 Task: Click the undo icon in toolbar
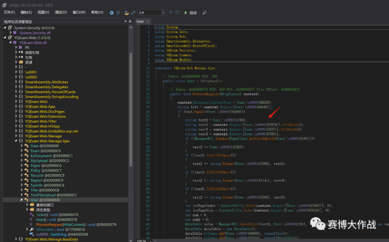(171, 13)
